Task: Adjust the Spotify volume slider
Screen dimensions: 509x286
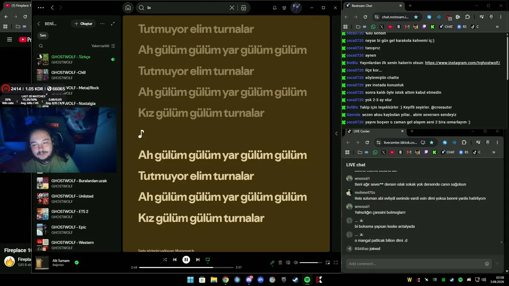Action: [311, 263]
